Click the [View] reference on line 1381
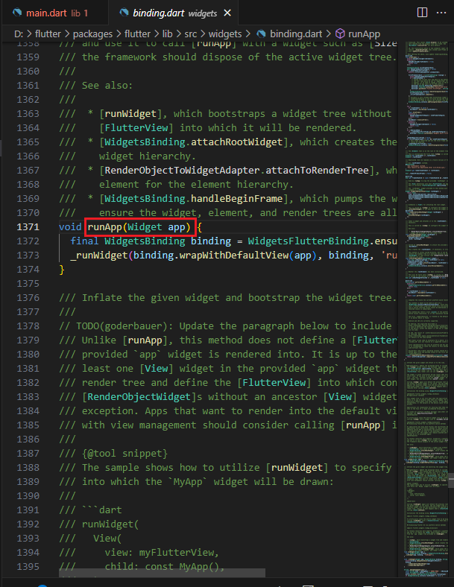The height and width of the screenshot is (587, 454). 157,369
